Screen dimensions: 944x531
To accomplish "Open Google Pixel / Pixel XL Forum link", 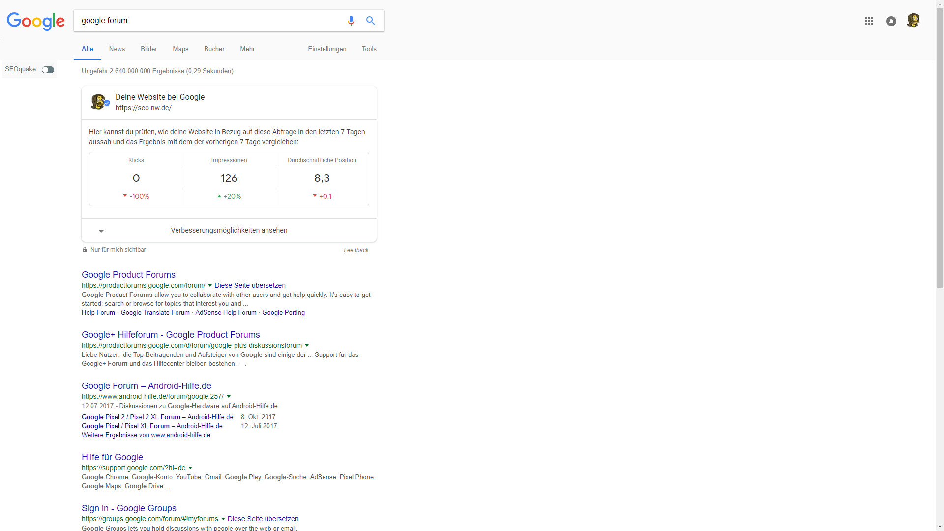I will point(152,426).
